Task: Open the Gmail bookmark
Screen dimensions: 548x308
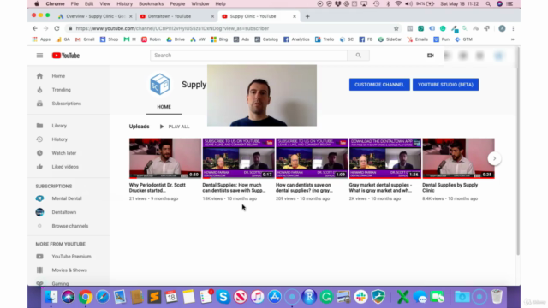Action: tap(85, 39)
